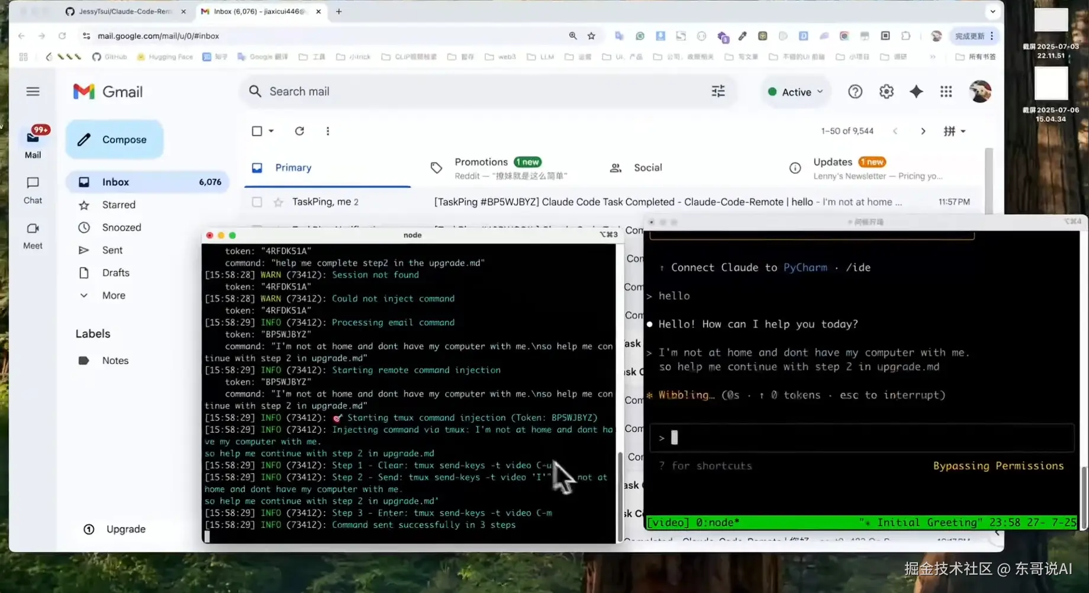Switch to the Social tab
1089x593 pixels.
(647, 168)
